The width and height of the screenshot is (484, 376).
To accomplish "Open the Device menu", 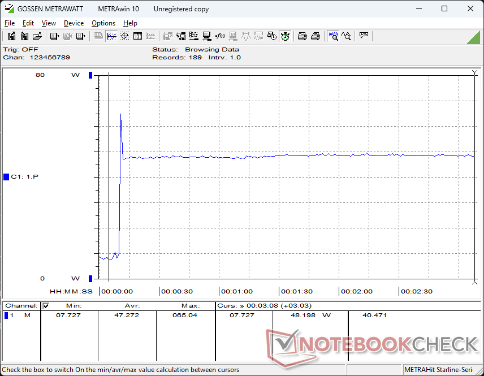I will tap(74, 23).
